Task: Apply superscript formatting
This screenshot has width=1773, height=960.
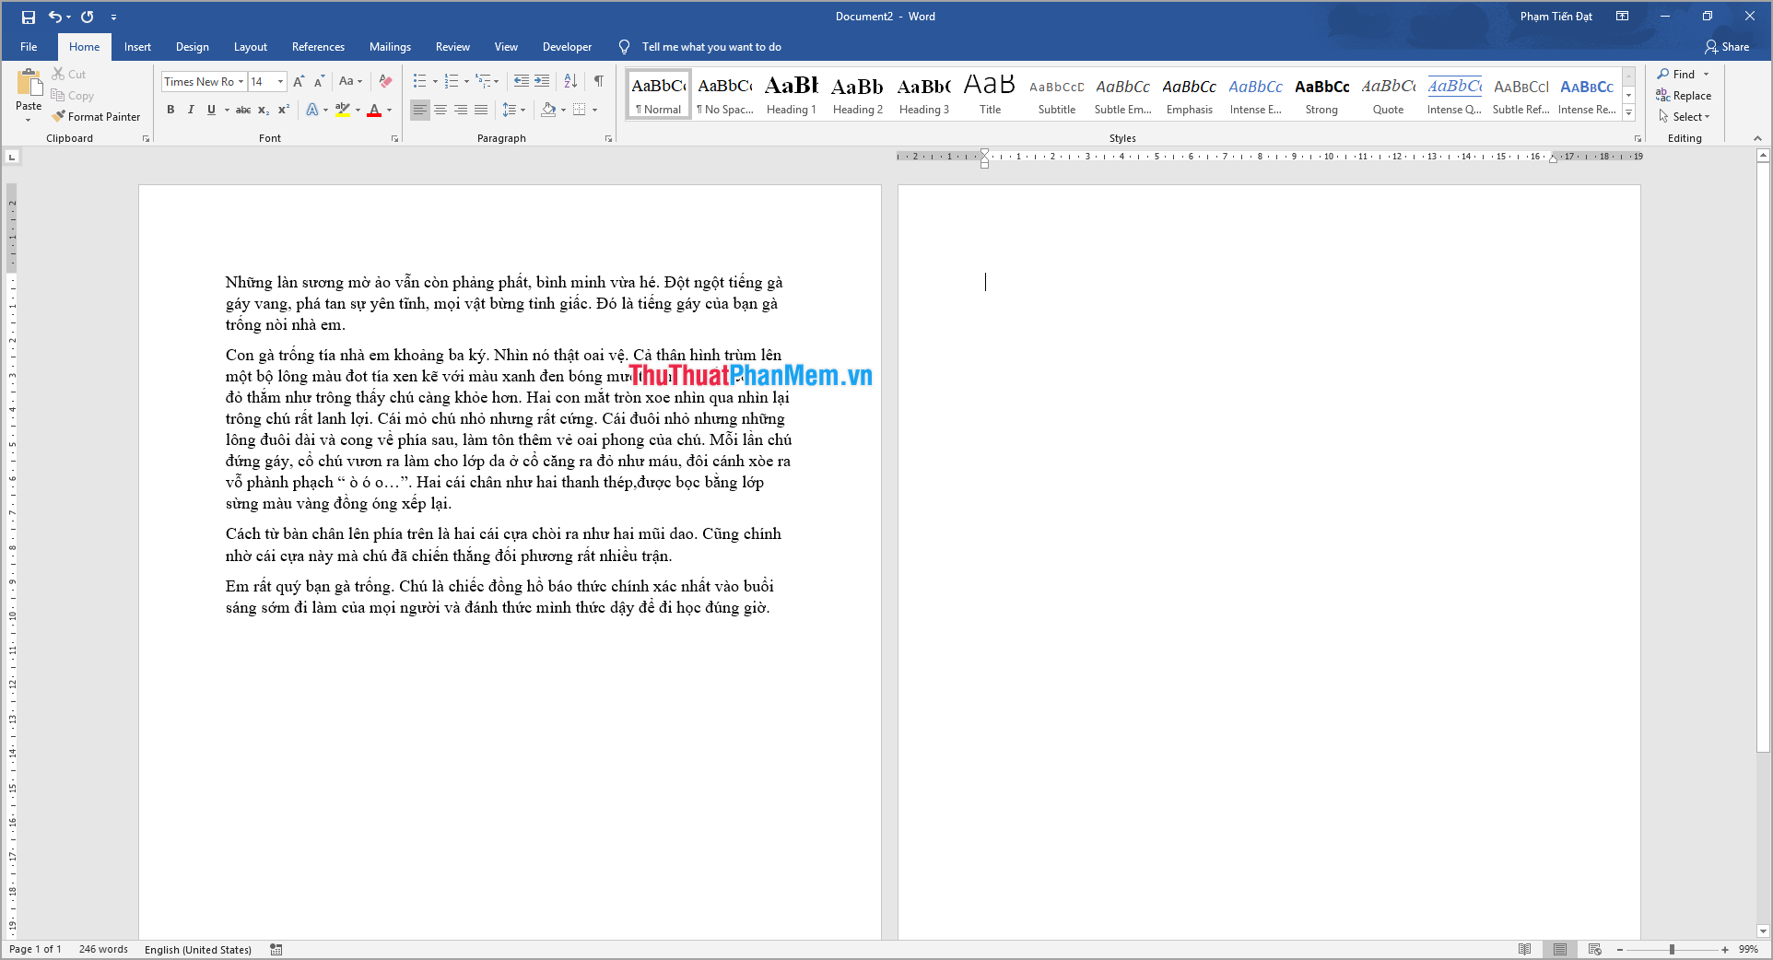Action: 284,110
